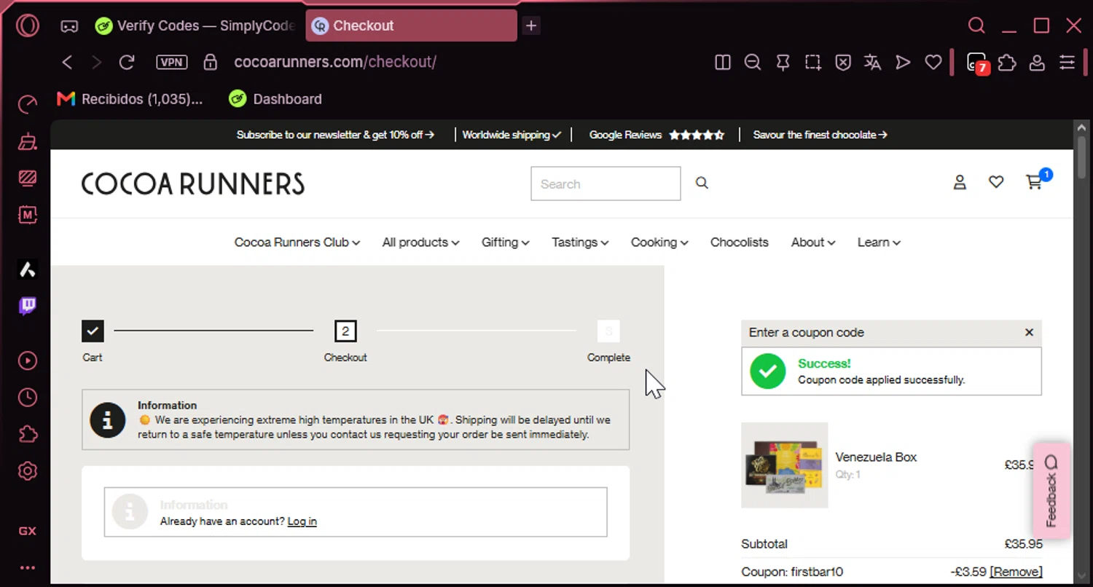
Task: Expand the Cocoa Runners Club menu
Action: tap(297, 243)
